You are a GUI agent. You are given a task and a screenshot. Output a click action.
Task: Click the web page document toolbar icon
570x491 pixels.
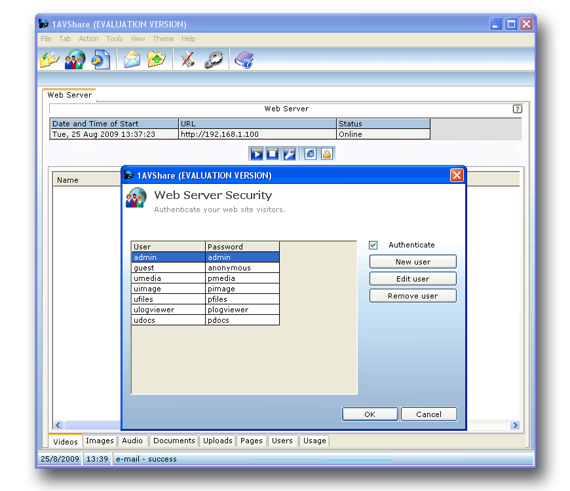[x=100, y=59]
